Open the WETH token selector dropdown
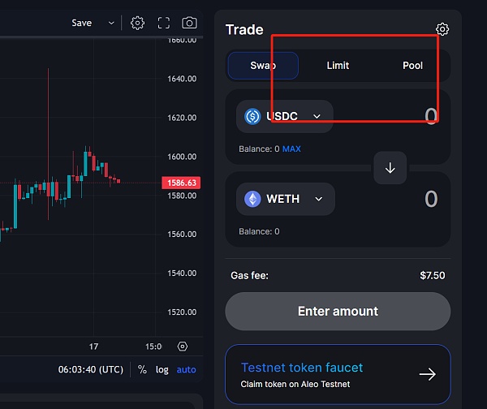The height and width of the screenshot is (409, 487). click(x=318, y=199)
